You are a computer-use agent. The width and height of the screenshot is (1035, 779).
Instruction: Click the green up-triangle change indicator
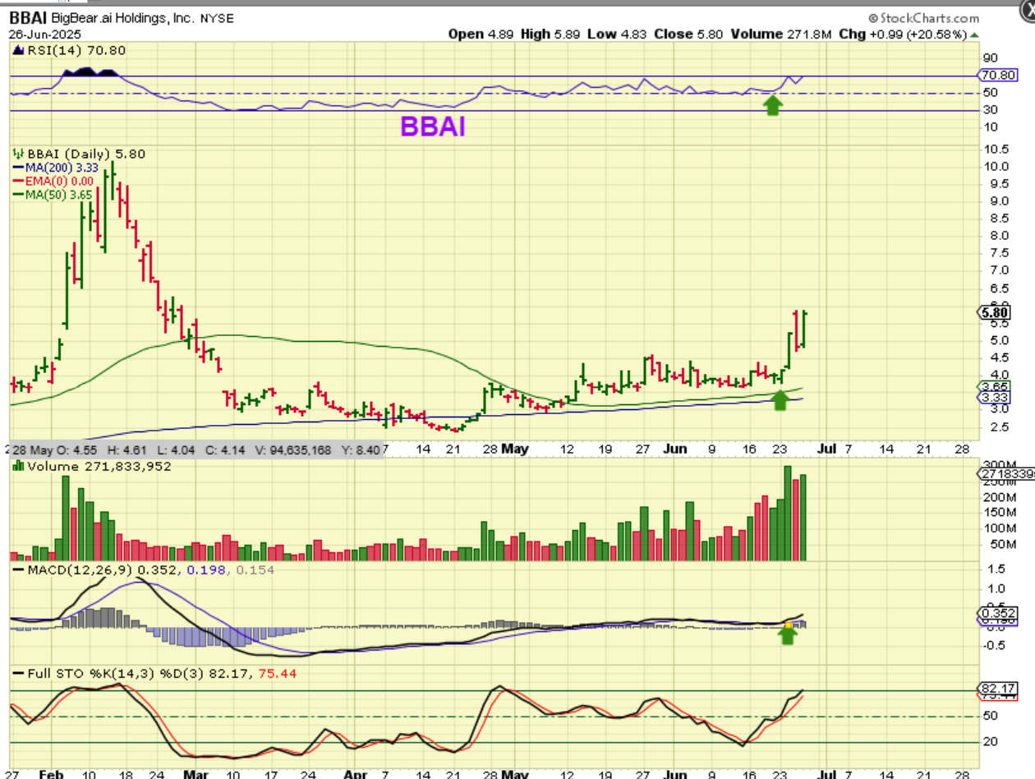pyautogui.click(x=974, y=35)
